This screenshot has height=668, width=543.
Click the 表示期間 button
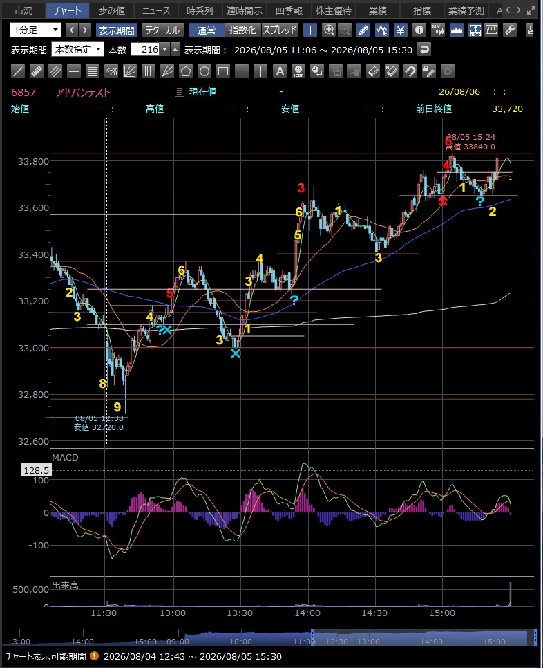[x=116, y=30]
